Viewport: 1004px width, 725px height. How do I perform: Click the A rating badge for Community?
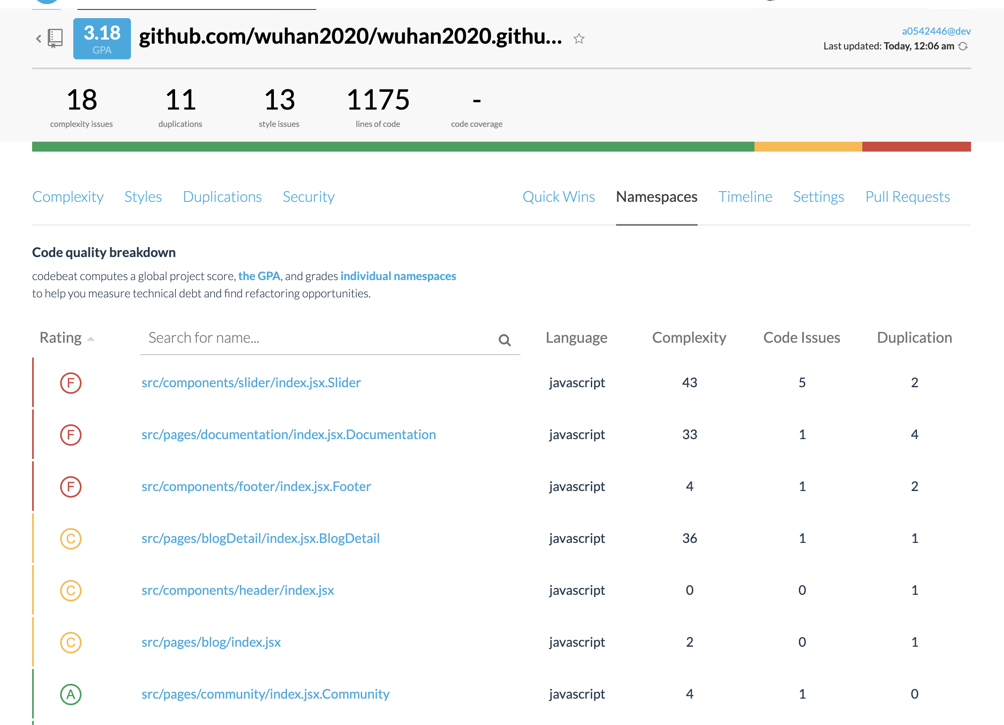click(71, 694)
